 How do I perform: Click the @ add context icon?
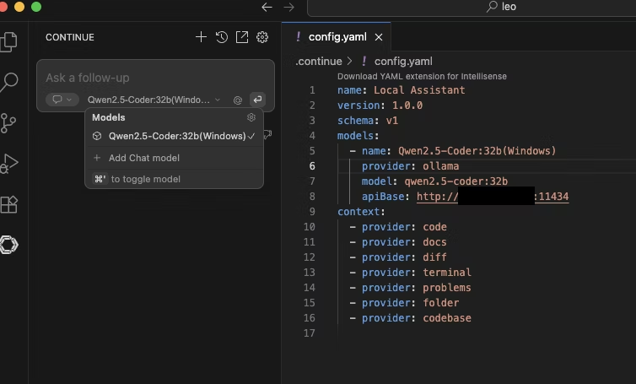click(238, 100)
